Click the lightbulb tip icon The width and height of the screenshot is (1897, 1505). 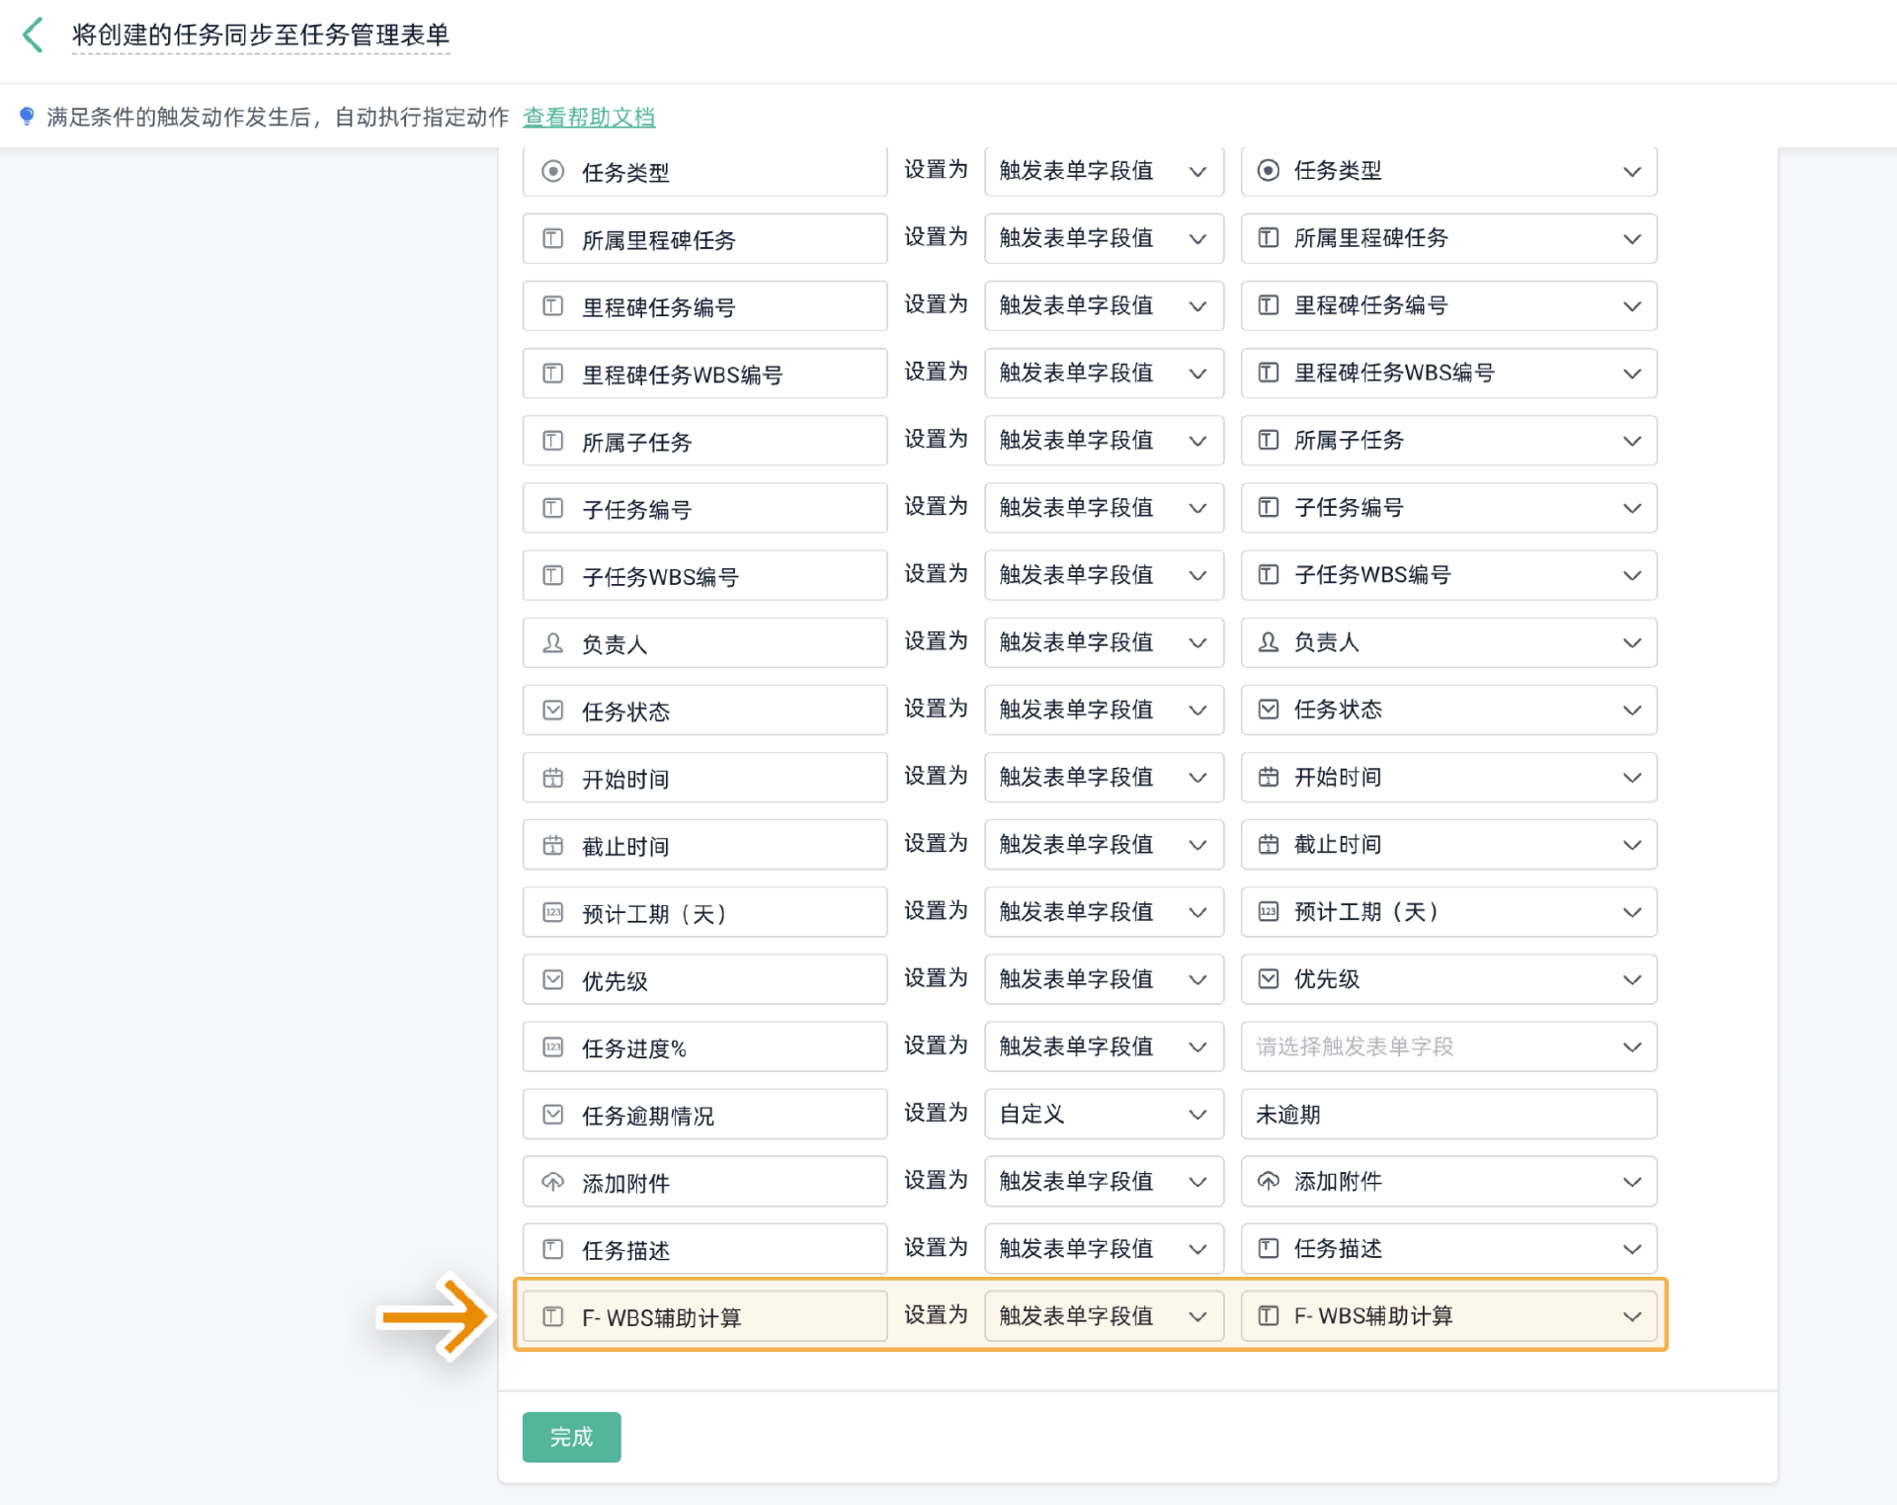[27, 117]
